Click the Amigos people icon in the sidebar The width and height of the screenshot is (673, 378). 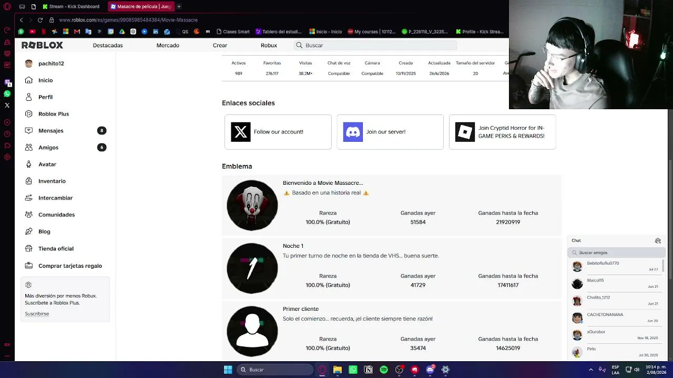29,148
